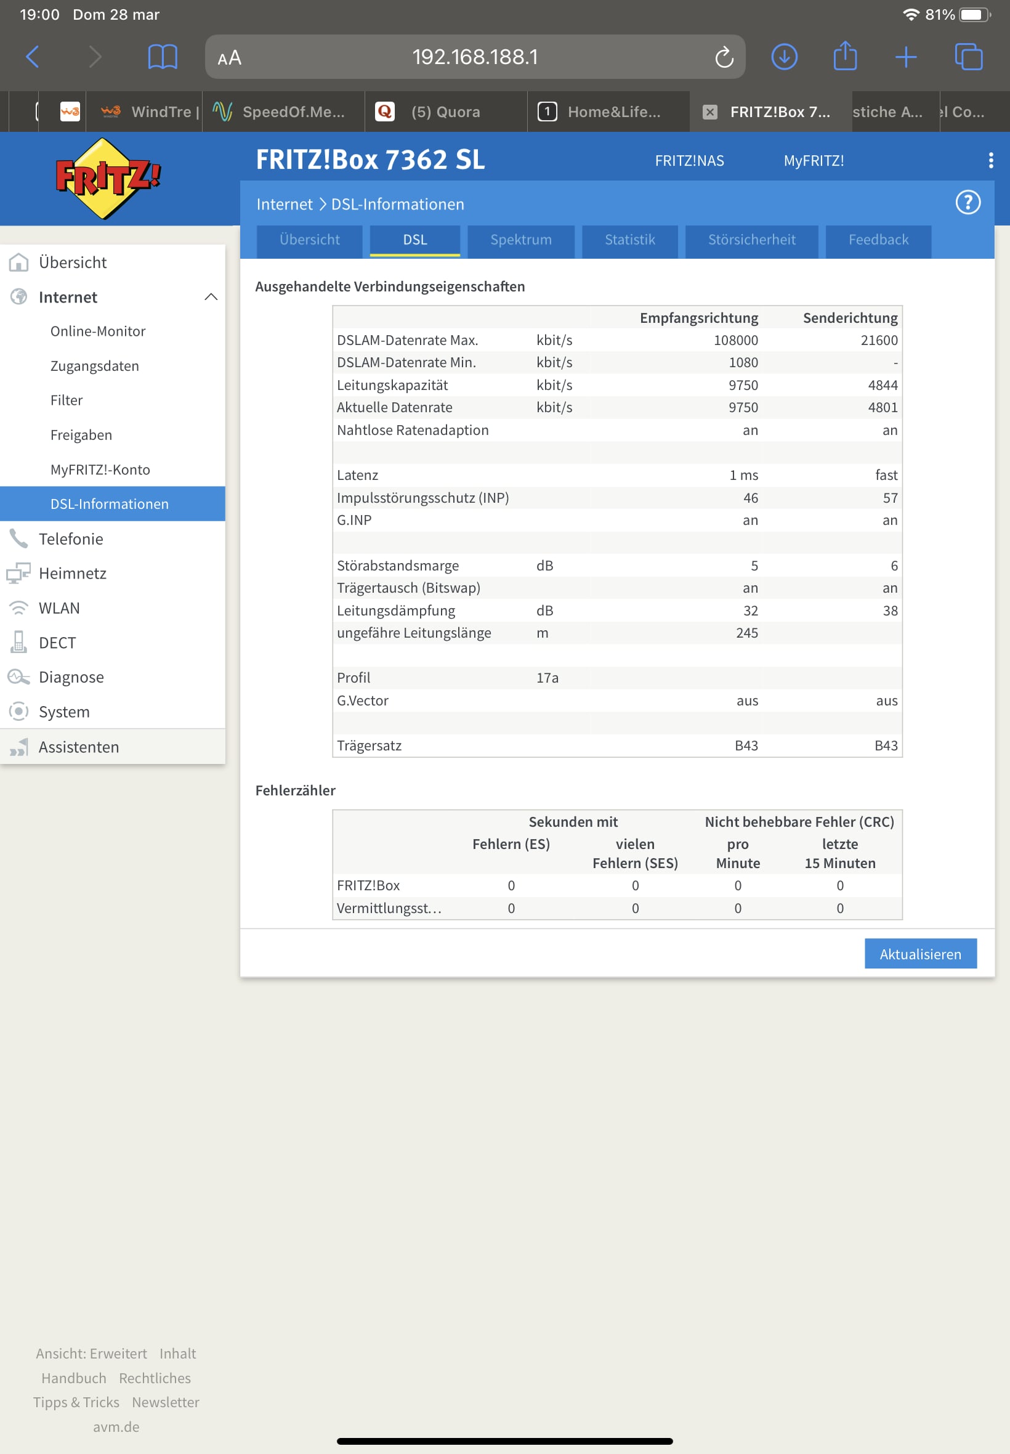Collapse the Internet sidebar section

[211, 297]
